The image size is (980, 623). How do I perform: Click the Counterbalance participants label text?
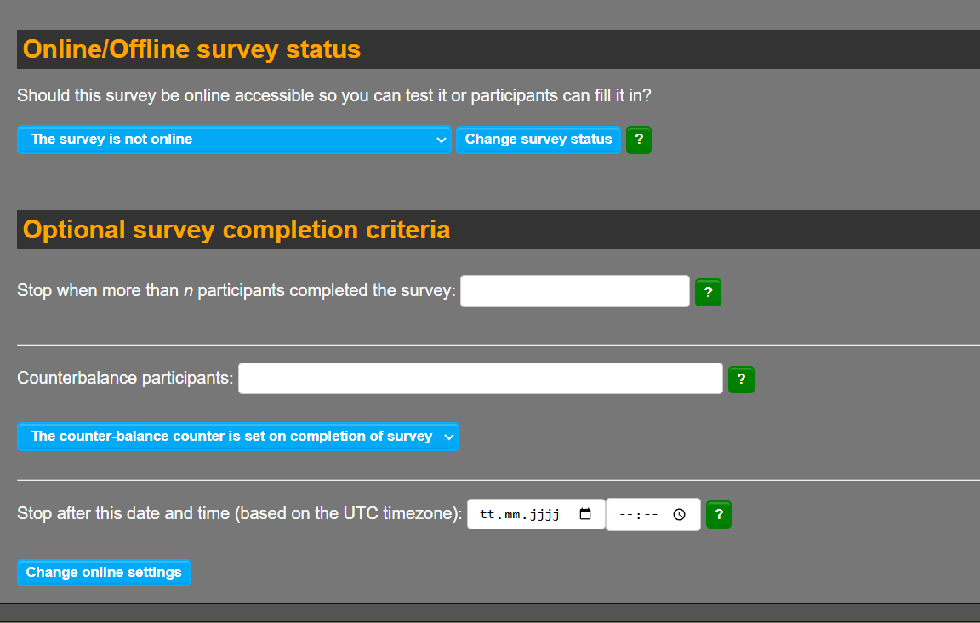point(125,378)
